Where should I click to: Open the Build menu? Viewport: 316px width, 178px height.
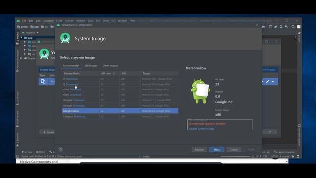(x=90, y=21)
